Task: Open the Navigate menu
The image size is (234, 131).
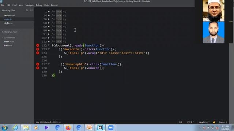Action: coord(29,5)
